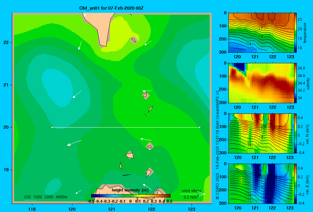Click latitude label 21 on map axis
This screenshot has width=313, height=212.
6,85
